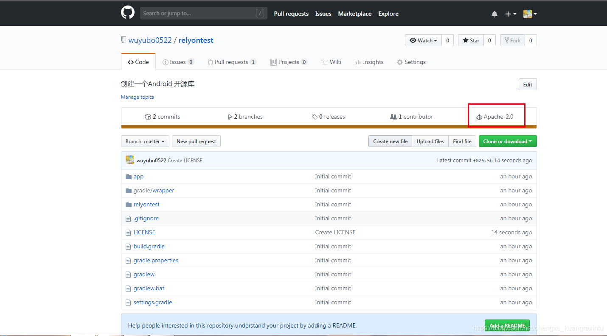The width and height of the screenshot is (607, 336).
Task: Open the plus create-new menu
Action: coord(511,14)
